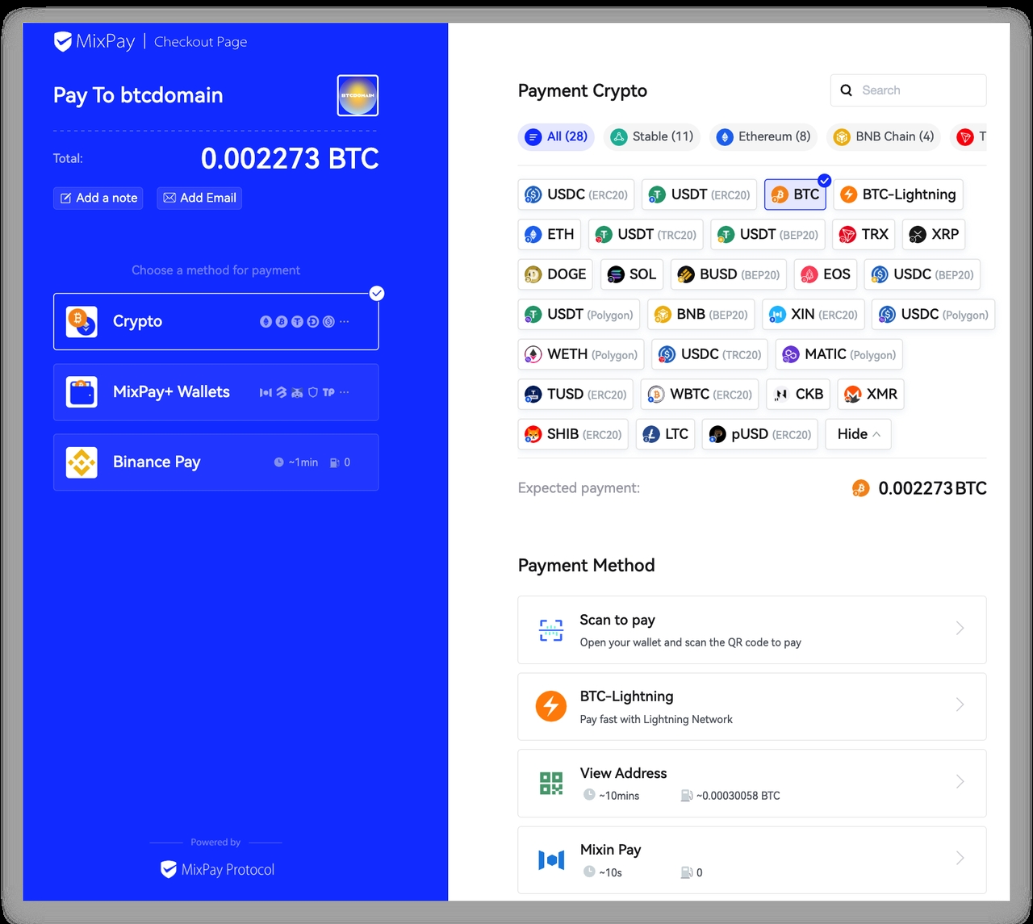Choose ETH as payment crypto
Screen dimensions: 1033x924
point(550,234)
